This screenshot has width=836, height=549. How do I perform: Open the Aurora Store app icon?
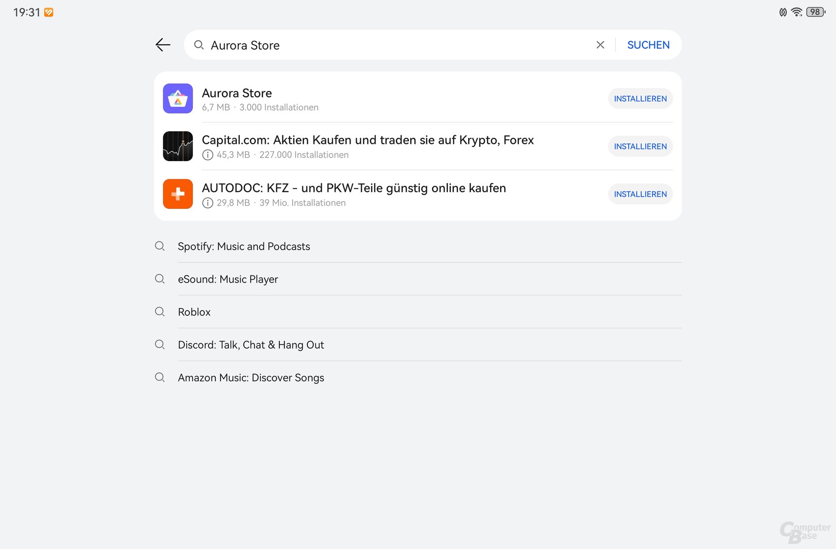click(178, 99)
